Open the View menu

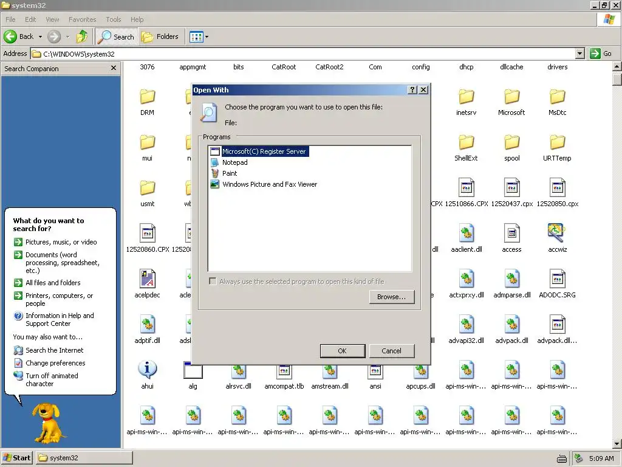(x=52, y=19)
